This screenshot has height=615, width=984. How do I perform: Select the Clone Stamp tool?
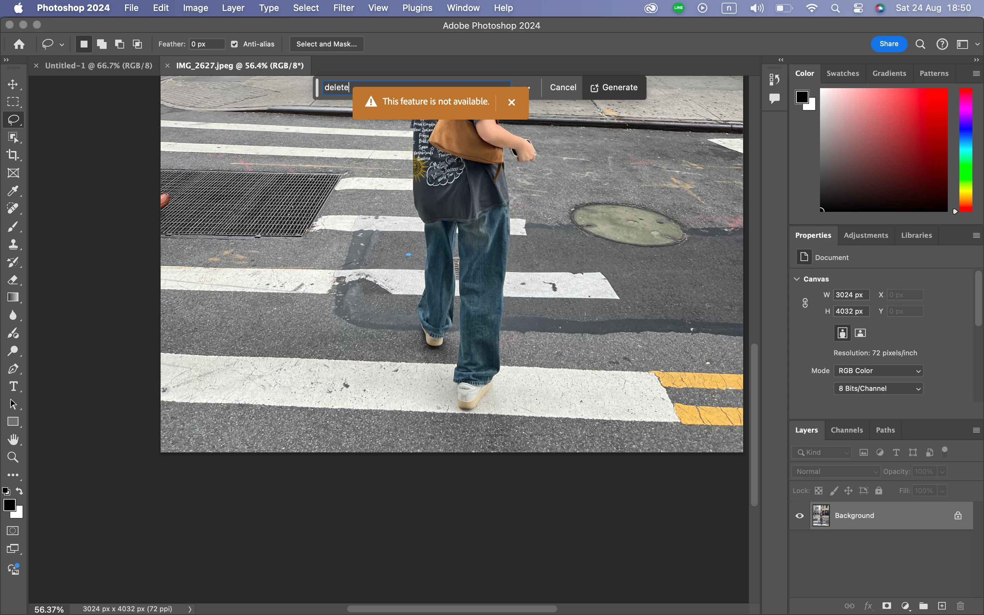[x=13, y=244]
